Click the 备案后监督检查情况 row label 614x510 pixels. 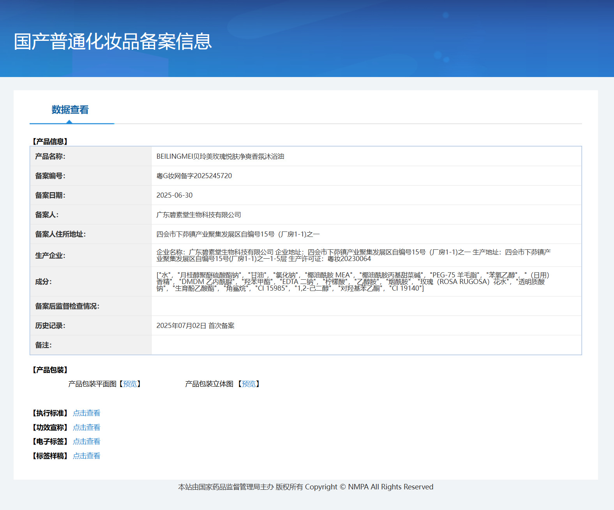click(x=67, y=306)
